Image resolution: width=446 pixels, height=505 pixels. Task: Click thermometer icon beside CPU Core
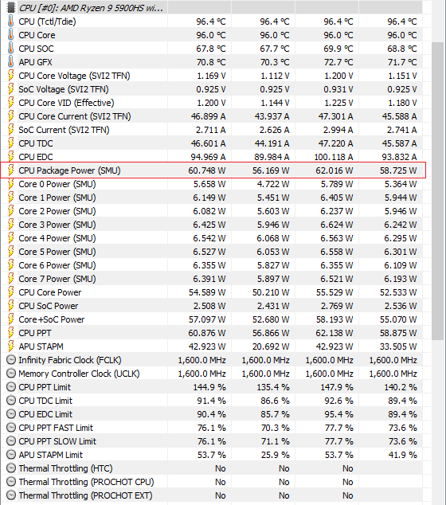[x=10, y=35]
